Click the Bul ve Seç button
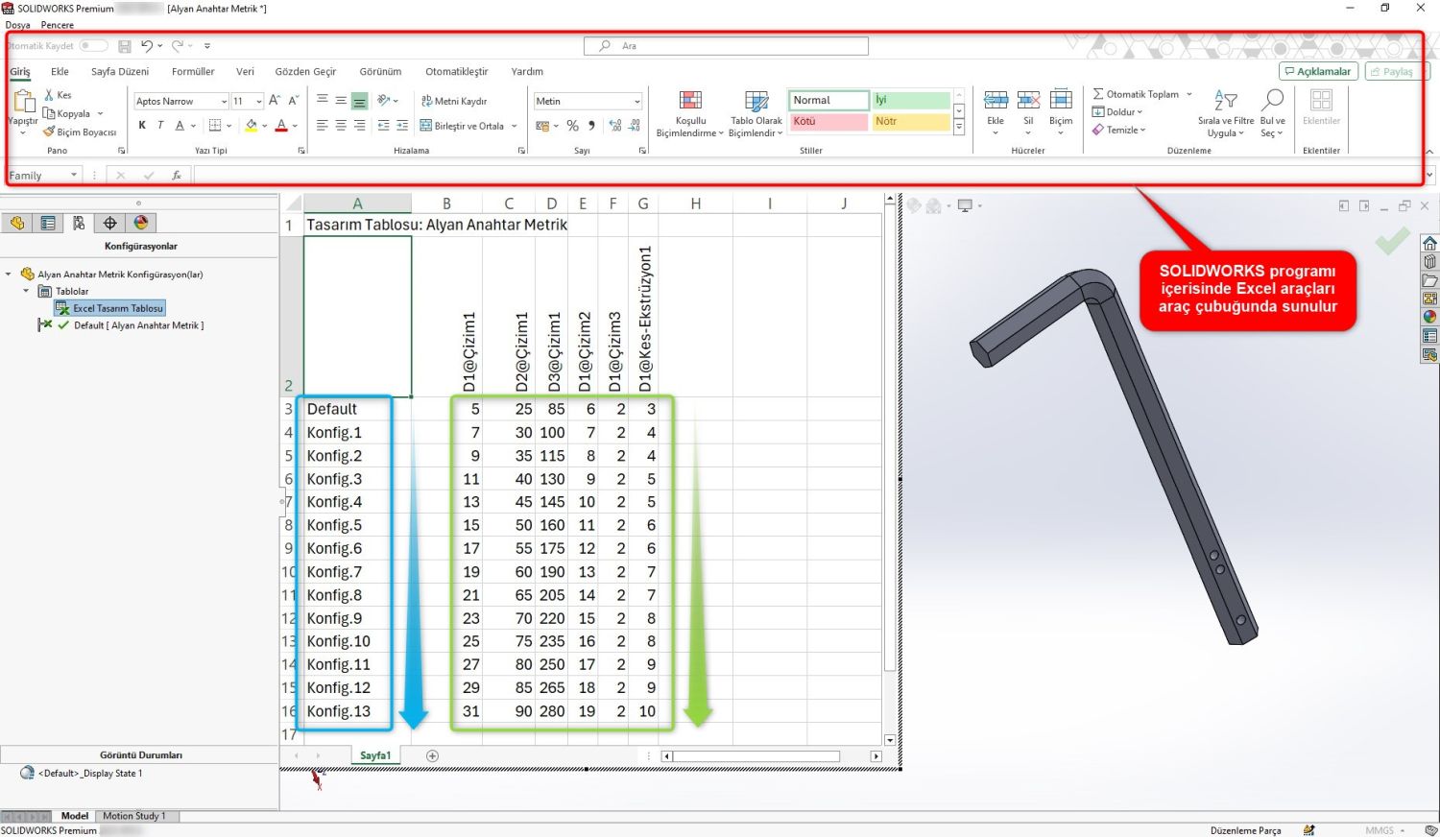This screenshot has width=1440, height=837. (x=1273, y=114)
